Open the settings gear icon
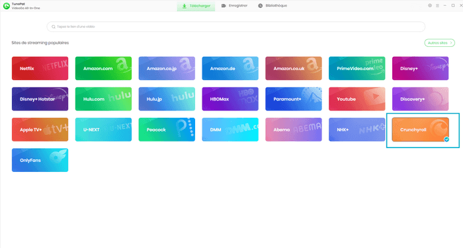The width and height of the screenshot is (463, 248). pyautogui.click(x=430, y=5)
